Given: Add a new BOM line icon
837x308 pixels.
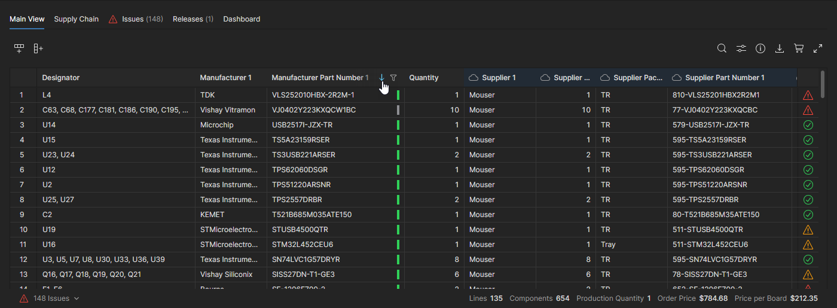Looking at the screenshot, I should tap(19, 48).
